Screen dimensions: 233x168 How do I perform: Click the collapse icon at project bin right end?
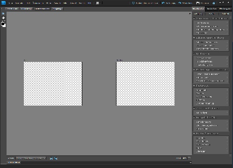point(190,162)
